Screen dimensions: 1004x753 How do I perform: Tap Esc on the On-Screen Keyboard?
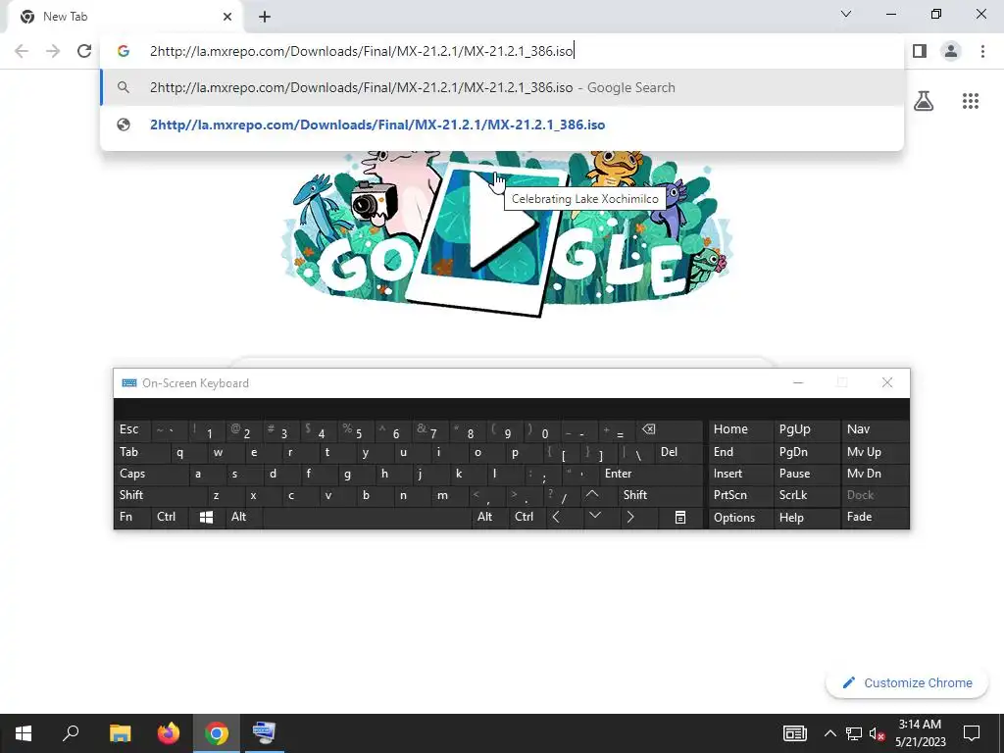[132, 429]
